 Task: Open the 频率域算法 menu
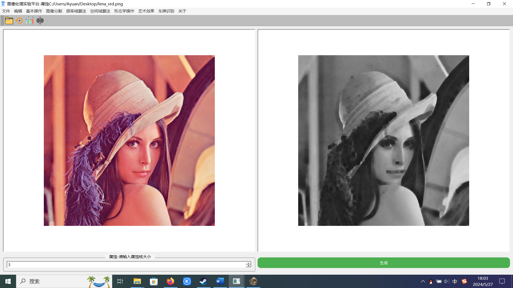[76, 11]
